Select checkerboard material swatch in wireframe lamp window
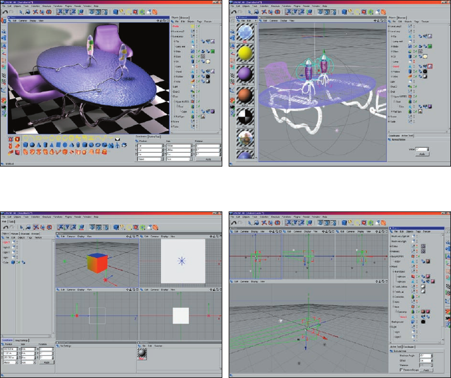This screenshot has width=451, height=378. point(245,117)
